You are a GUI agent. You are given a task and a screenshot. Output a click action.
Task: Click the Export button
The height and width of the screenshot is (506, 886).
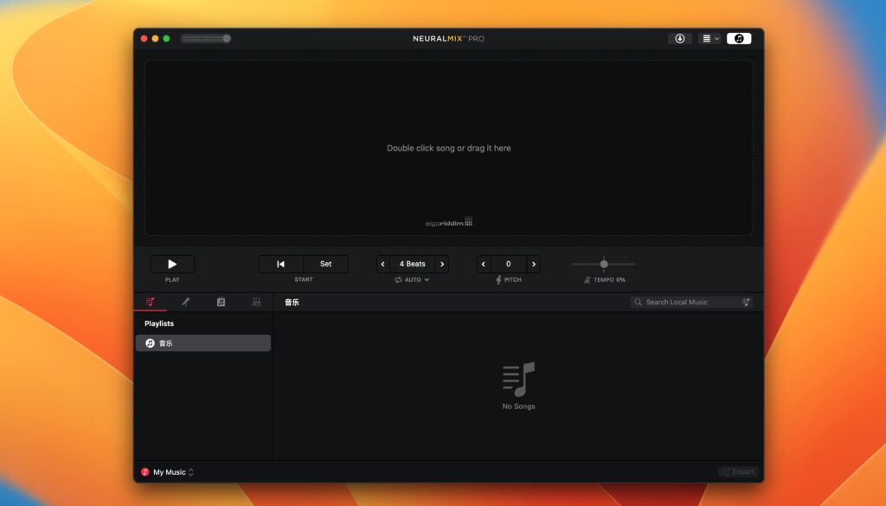[739, 471]
